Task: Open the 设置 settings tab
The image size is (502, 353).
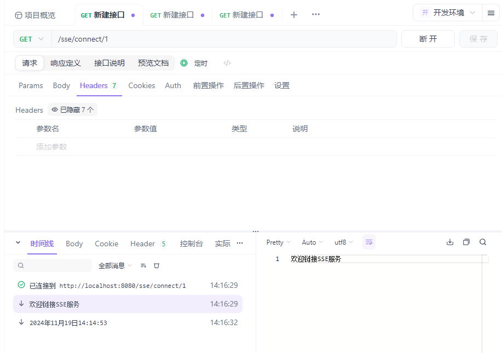Action: pos(282,85)
